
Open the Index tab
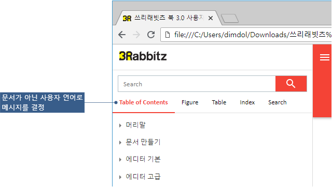click(x=247, y=102)
